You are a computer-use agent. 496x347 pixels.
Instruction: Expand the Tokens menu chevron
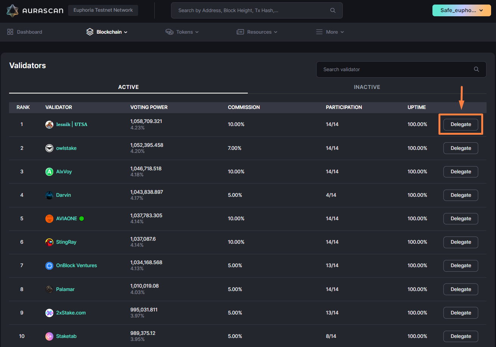(197, 32)
